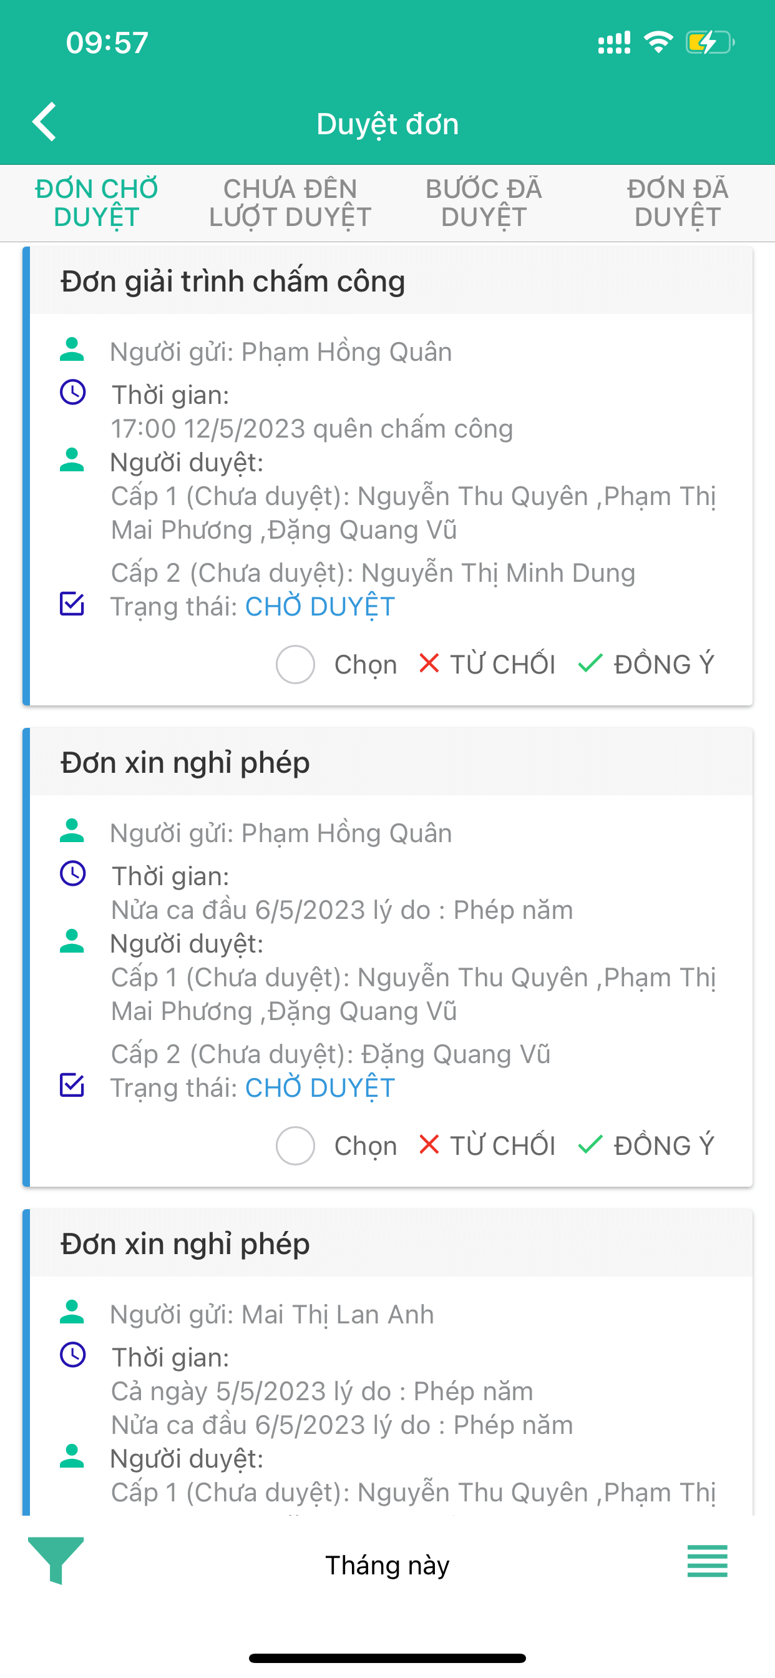Tap the clock icon in attendance request
Viewport: 775px width, 1678px height.
tap(72, 393)
